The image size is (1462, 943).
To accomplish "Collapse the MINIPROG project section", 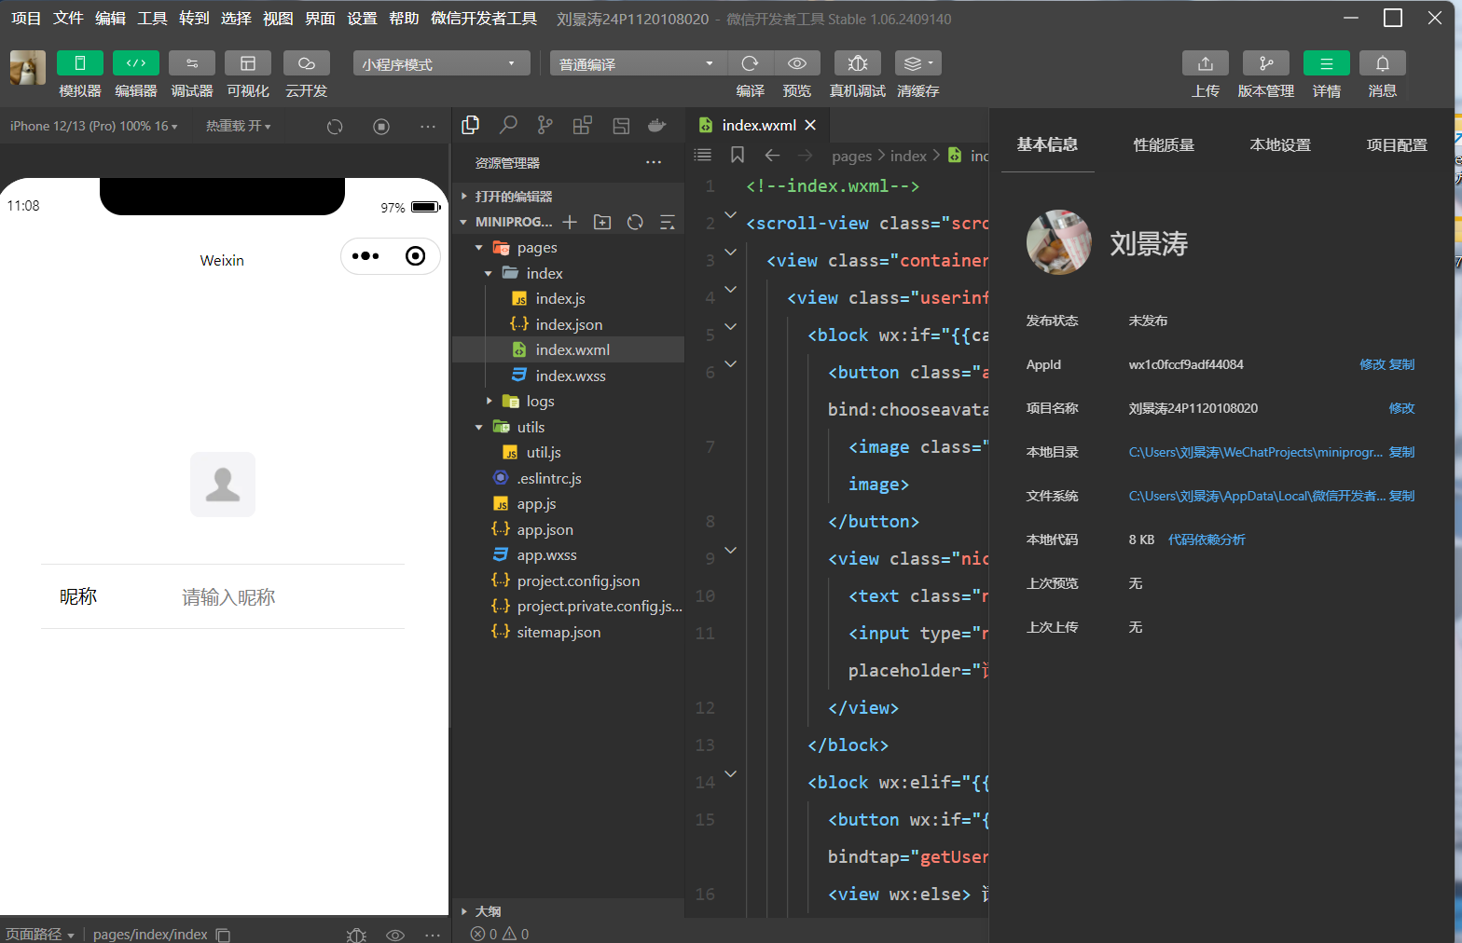I will point(506,222).
